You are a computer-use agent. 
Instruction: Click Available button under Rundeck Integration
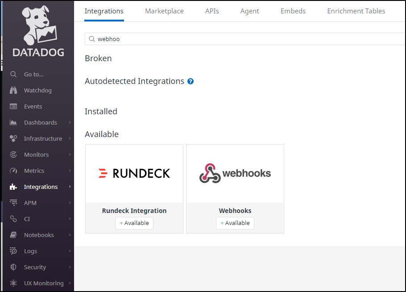tap(134, 223)
